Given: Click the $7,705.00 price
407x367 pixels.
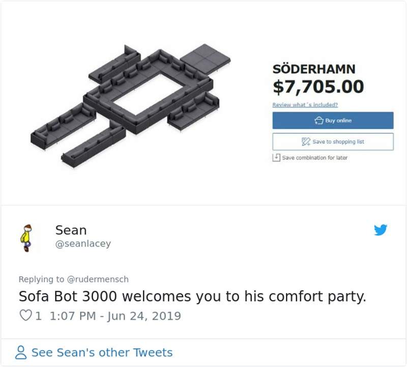Looking at the screenshot, I should tap(318, 87).
